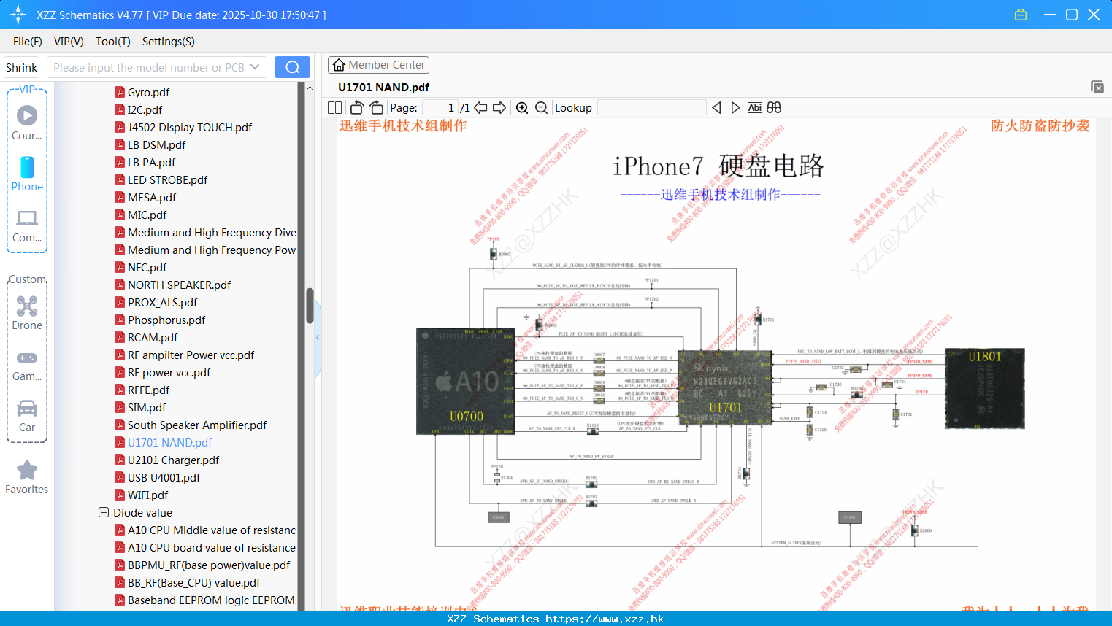Open the Game console category

click(x=27, y=365)
